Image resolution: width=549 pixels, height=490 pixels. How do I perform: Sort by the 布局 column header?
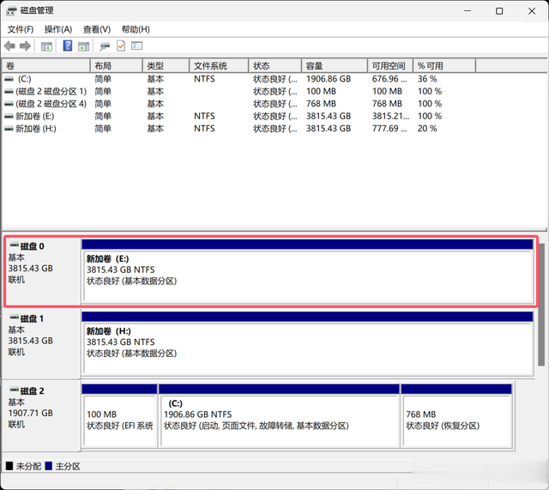point(117,66)
